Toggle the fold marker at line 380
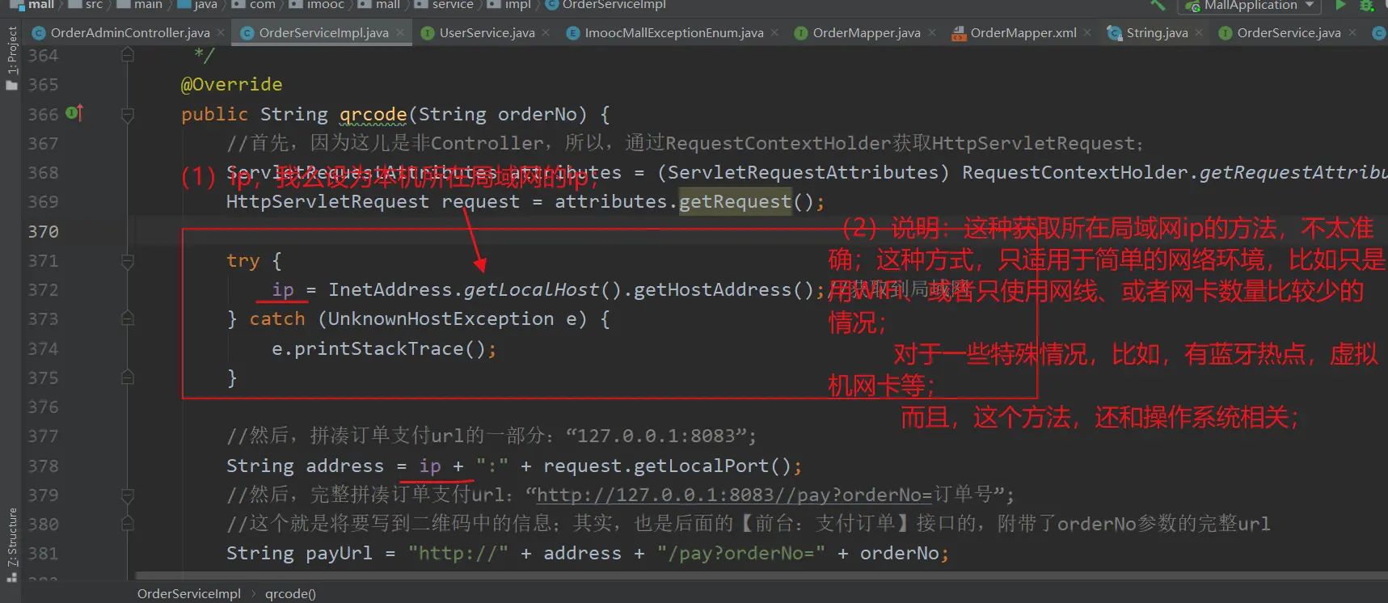Screen dimensions: 1388x603 [128, 524]
